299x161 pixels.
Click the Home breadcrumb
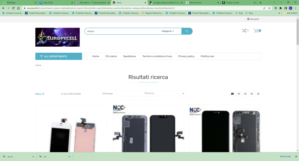pyautogui.click(x=38, y=65)
